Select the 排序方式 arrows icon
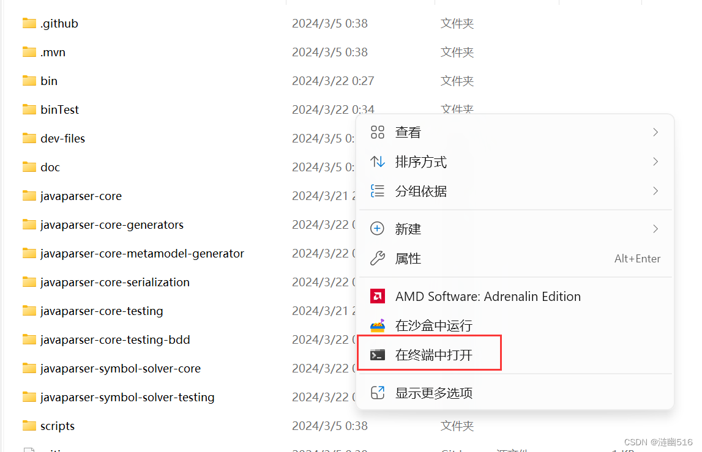The width and height of the screenshot is (702, 452). tap(378, 161)
